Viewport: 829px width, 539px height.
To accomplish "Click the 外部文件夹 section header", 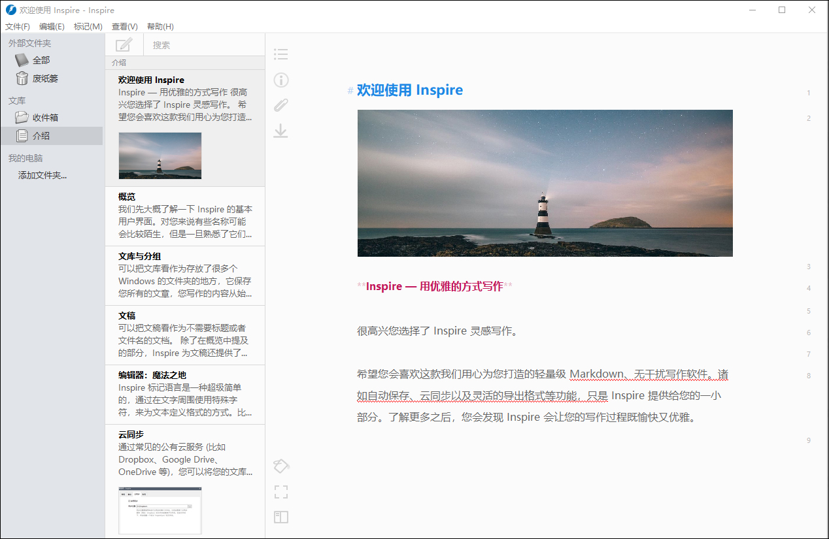I will tap(29, 43).
